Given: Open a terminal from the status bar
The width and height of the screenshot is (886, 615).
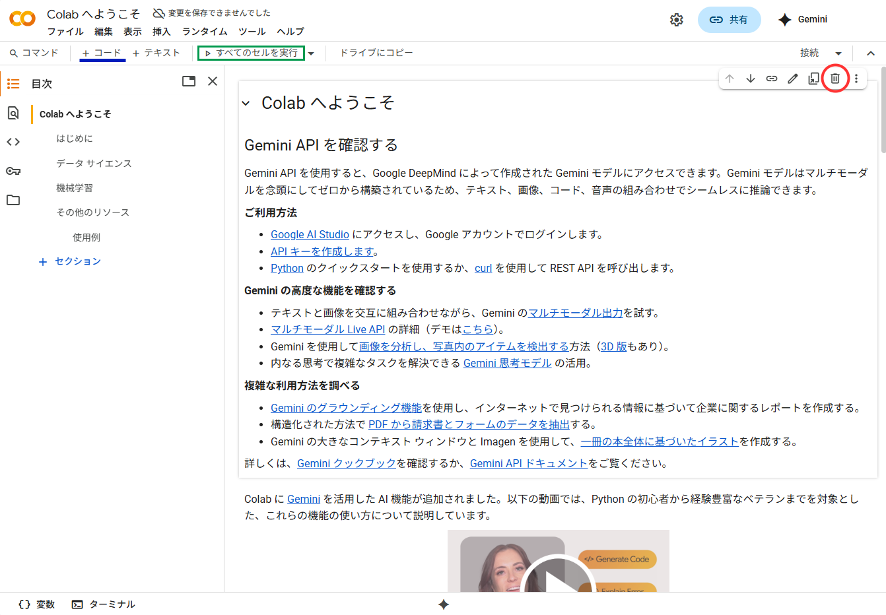Looking at the screenshot, I should (x=103, y=604).
